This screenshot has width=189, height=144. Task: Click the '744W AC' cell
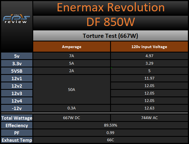(149, 118)
